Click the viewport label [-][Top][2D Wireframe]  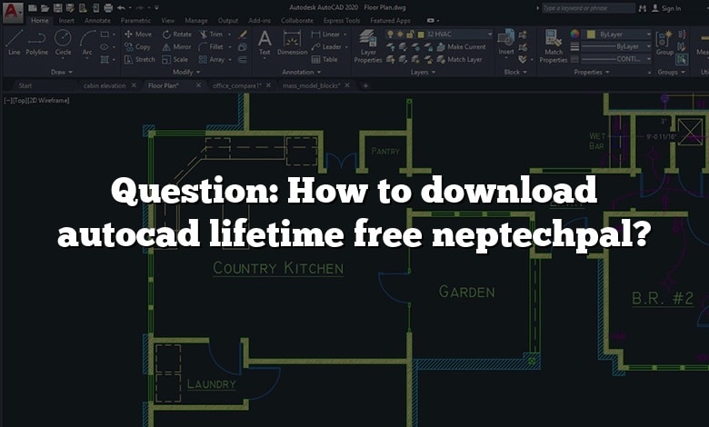coord(36,100)
